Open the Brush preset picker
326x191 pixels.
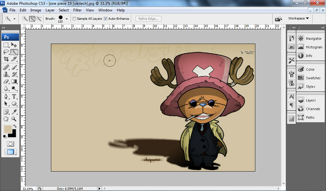[x=66, y=18]
